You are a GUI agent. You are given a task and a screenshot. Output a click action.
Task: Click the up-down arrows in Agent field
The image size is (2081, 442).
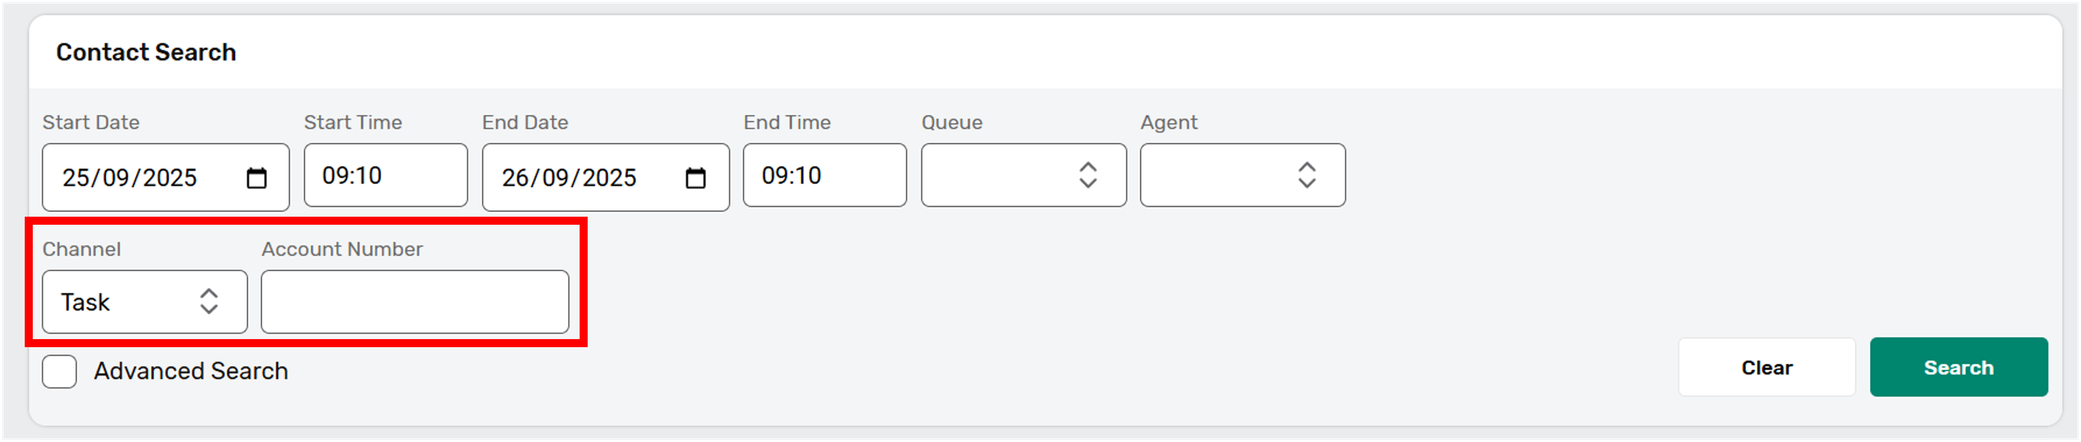[1306, 175]
